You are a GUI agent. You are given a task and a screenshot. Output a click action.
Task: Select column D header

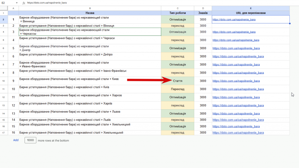[203, 9]
